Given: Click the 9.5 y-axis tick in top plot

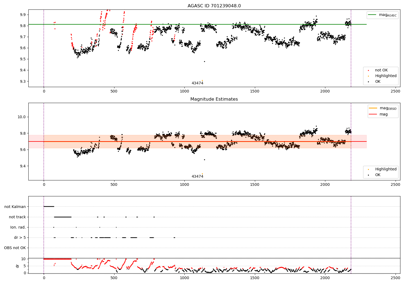Looking at the screenshot, I should [x=23, y=59].
